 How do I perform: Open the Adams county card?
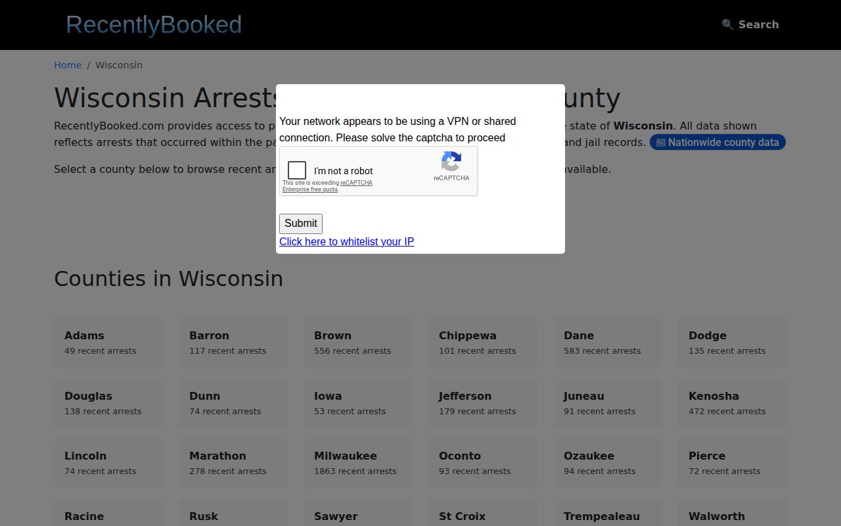pos(108,343)
